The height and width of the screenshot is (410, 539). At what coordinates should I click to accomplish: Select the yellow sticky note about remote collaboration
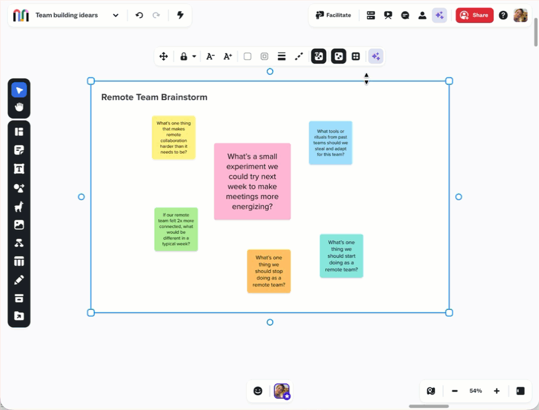coord(174,137)
